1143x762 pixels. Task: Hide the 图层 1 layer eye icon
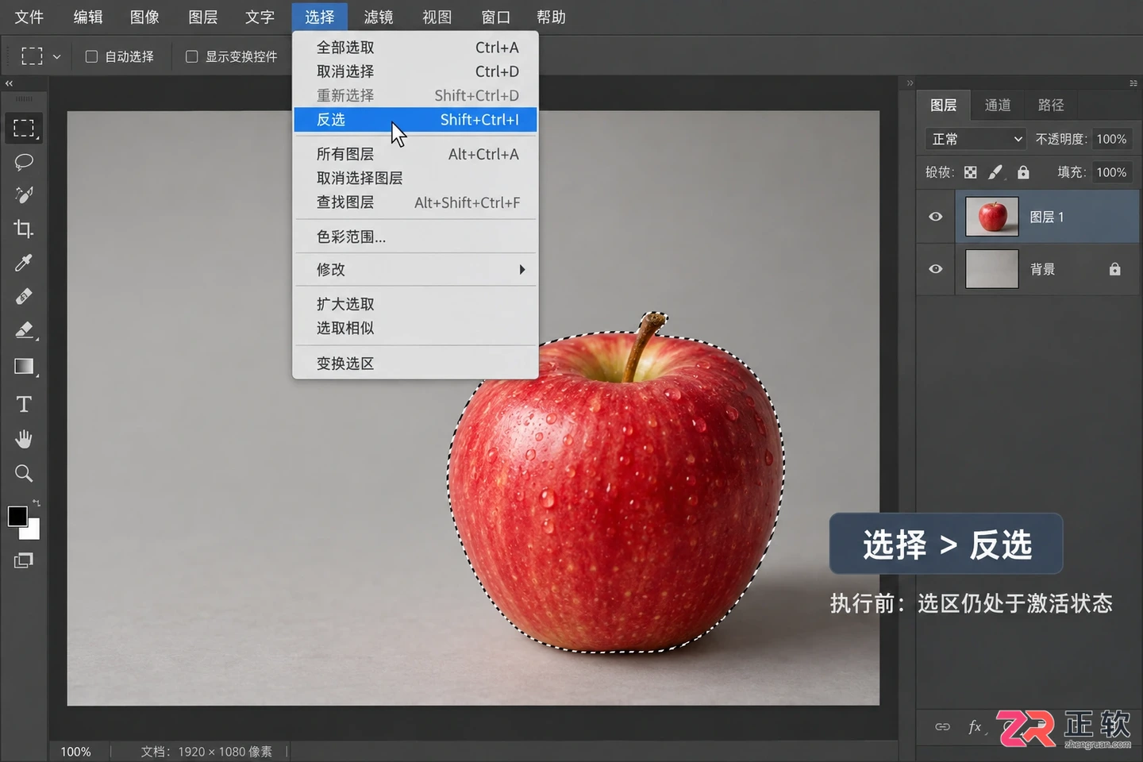coord(936,217)
